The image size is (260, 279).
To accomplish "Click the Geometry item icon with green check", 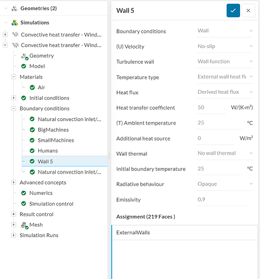I will (24, 56).
